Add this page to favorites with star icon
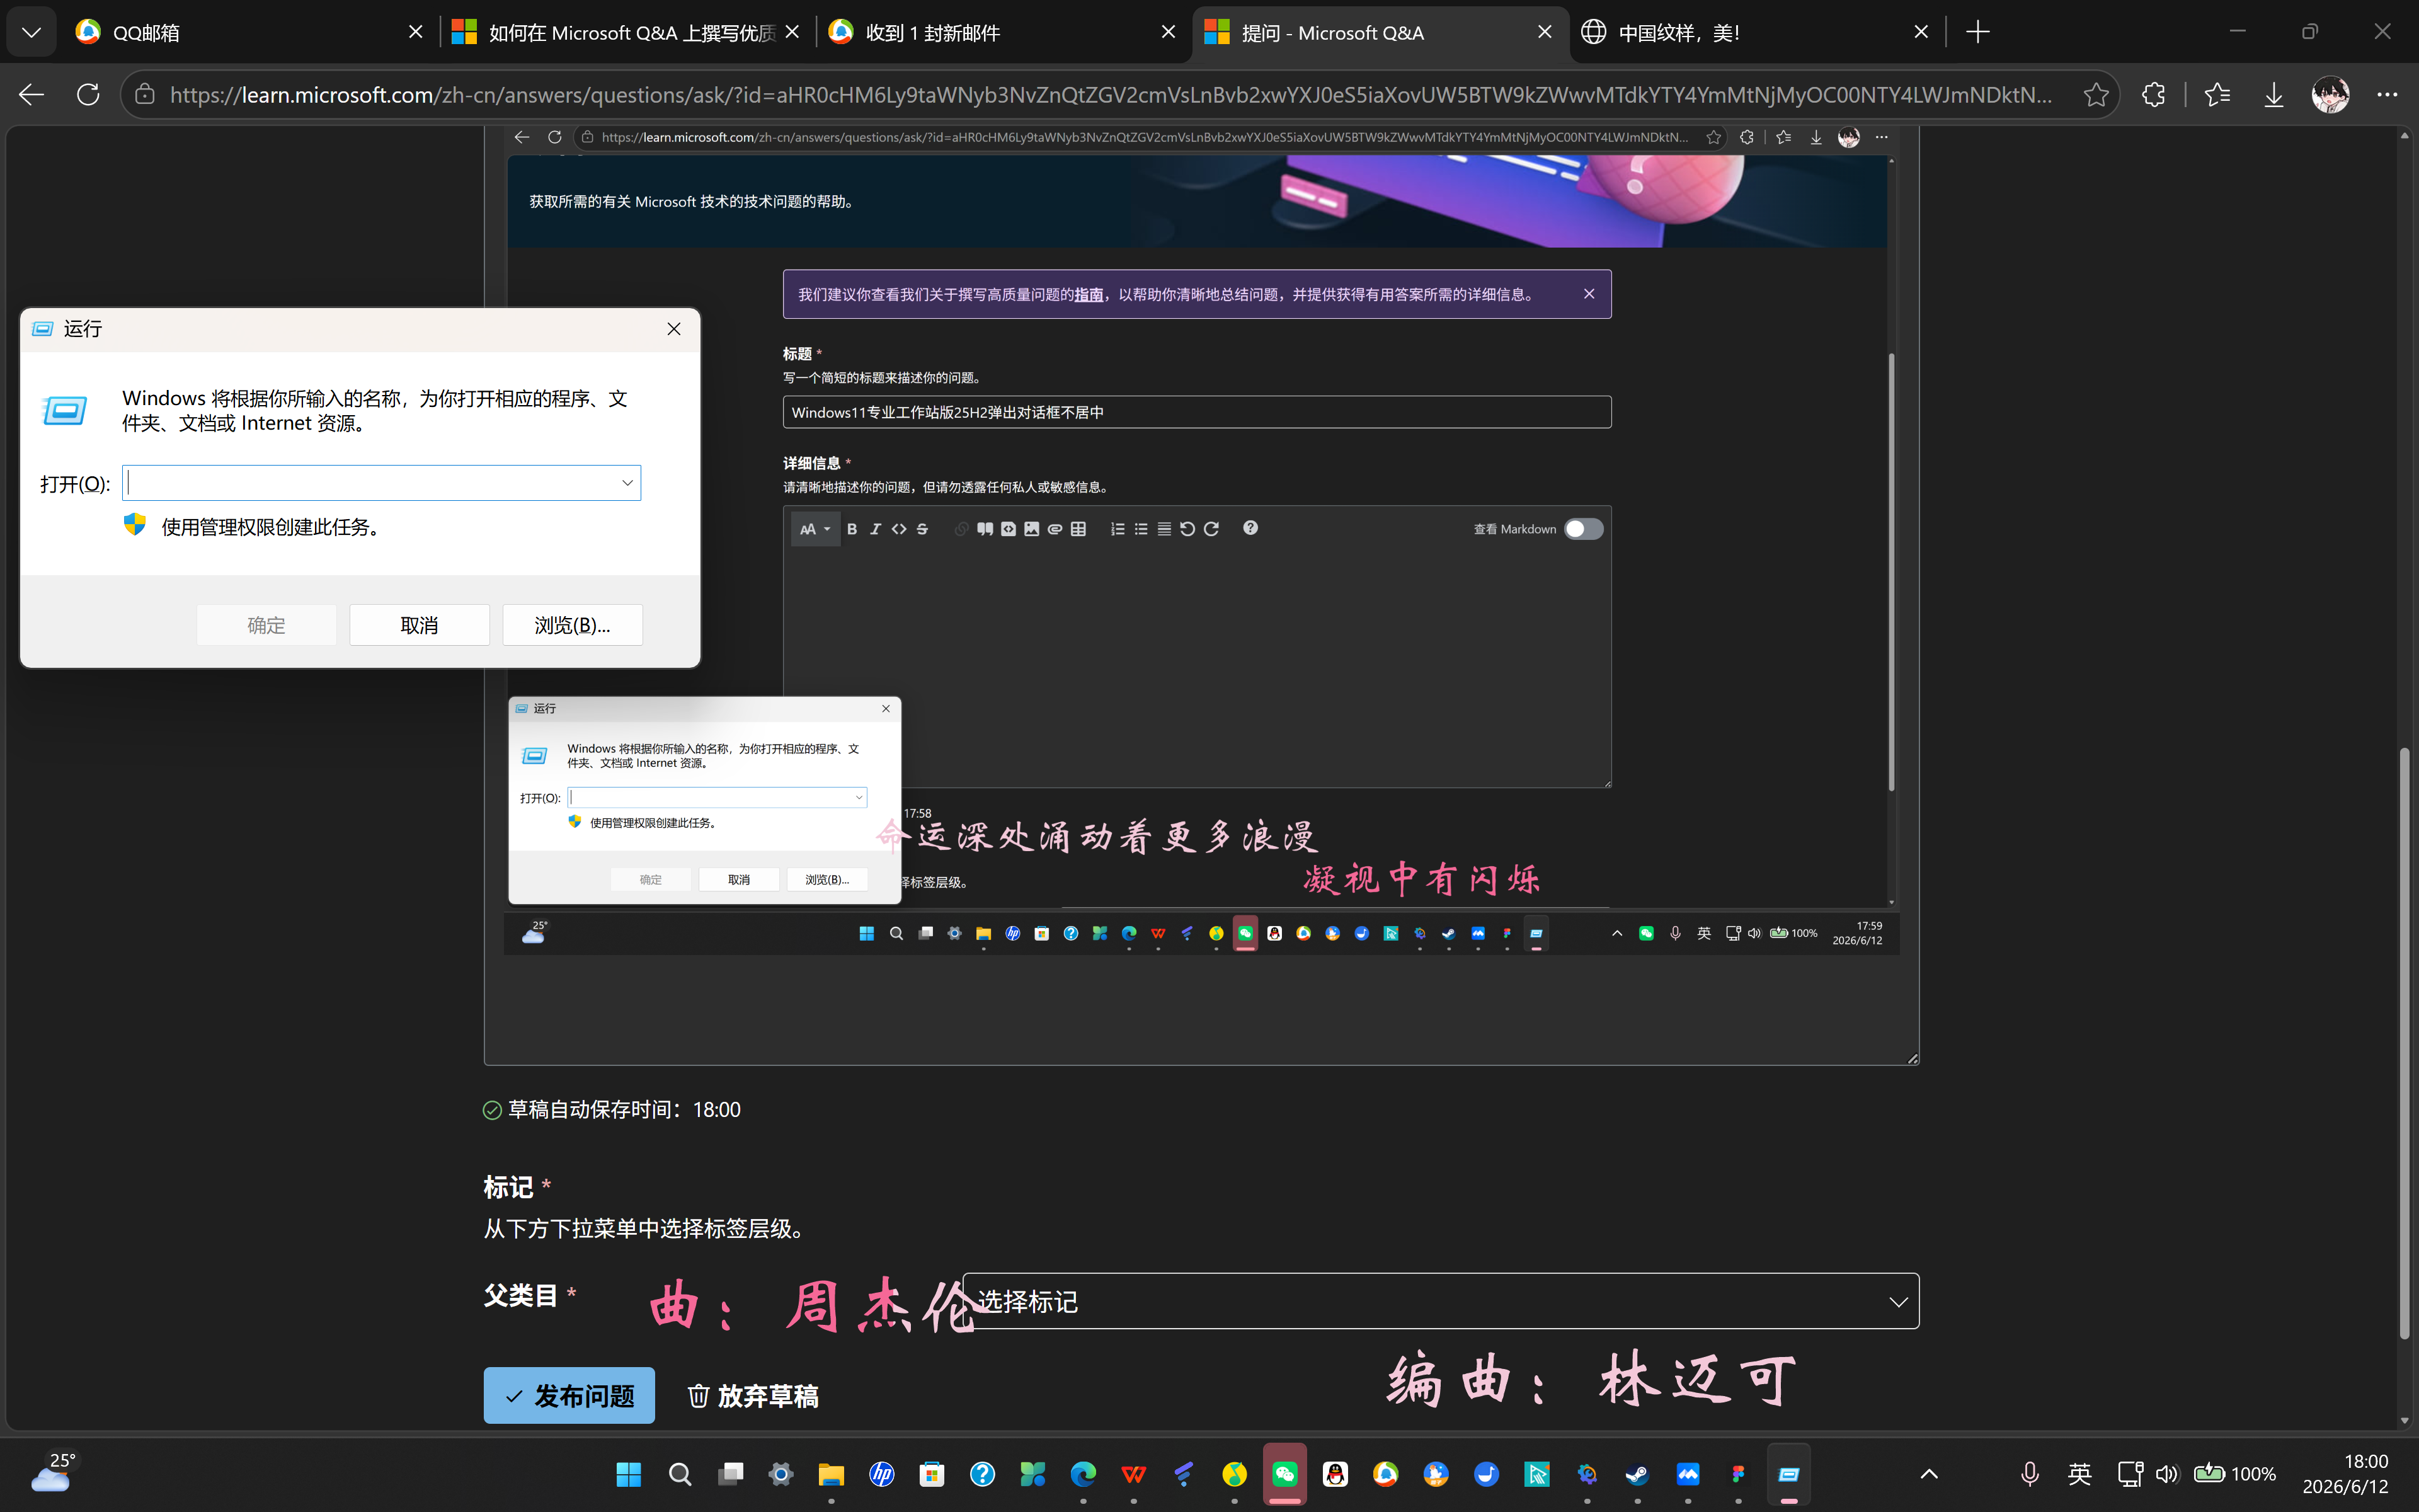2419x1512 pixels. pyautogui.click(x=2096, y=95)
